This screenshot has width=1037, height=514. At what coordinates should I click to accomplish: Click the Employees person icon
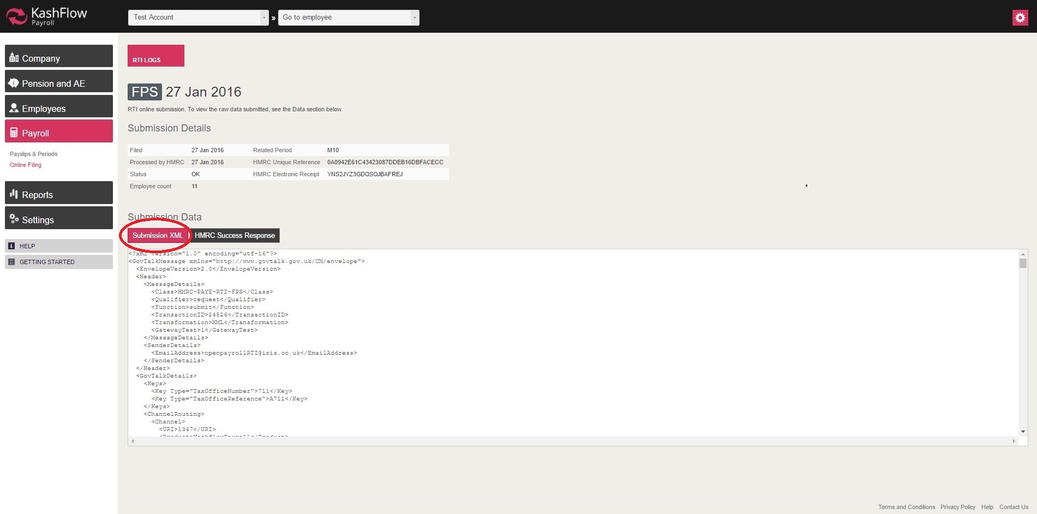point(14,108)
